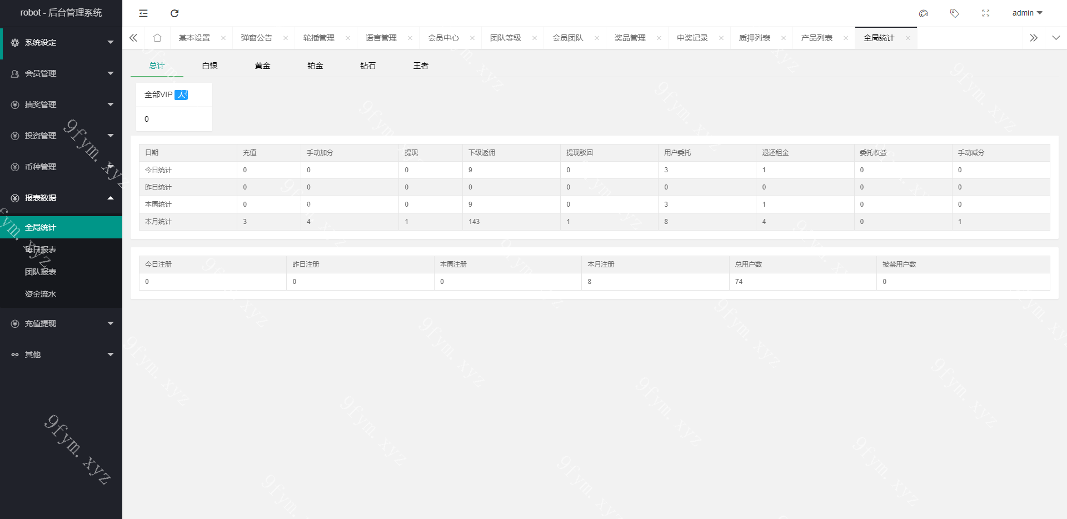Close the 奖品管理 tab
1067x519 pixels.
(x=659, y=38)
